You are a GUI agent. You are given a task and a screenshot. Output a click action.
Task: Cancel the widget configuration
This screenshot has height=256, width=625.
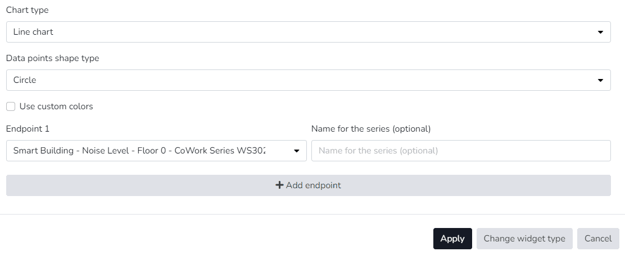pos(598,239)
